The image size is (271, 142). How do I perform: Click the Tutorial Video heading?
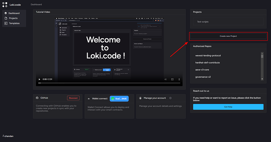pos(43,12)
